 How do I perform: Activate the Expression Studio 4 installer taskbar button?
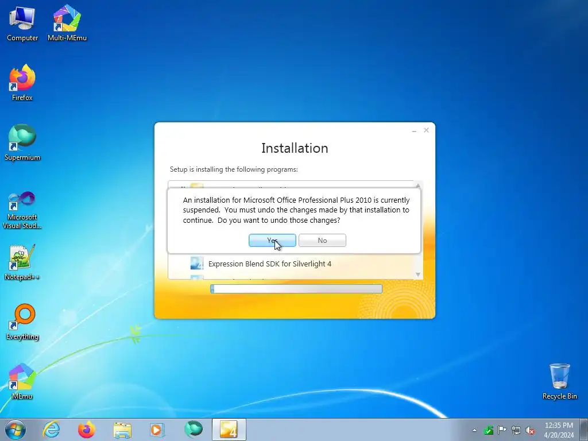tap(229, 430)
